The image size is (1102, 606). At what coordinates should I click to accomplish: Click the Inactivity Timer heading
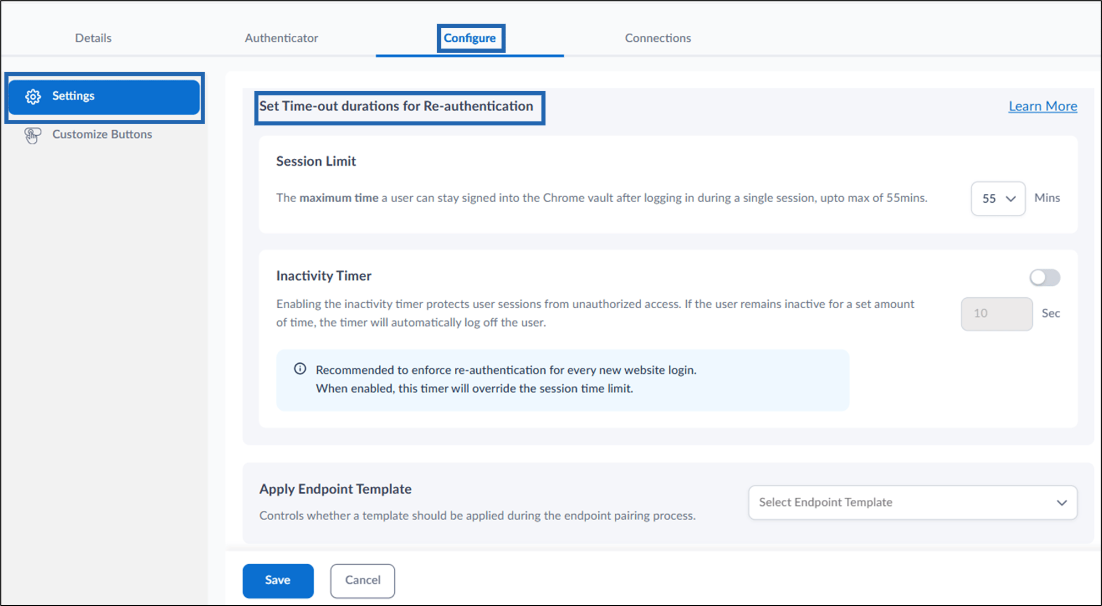tap(324, 276)
